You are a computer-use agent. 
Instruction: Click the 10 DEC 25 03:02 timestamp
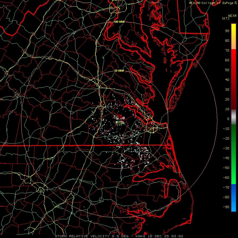coord(165,236)
